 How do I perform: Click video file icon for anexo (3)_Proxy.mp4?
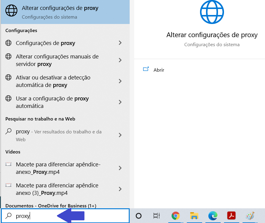8,185
